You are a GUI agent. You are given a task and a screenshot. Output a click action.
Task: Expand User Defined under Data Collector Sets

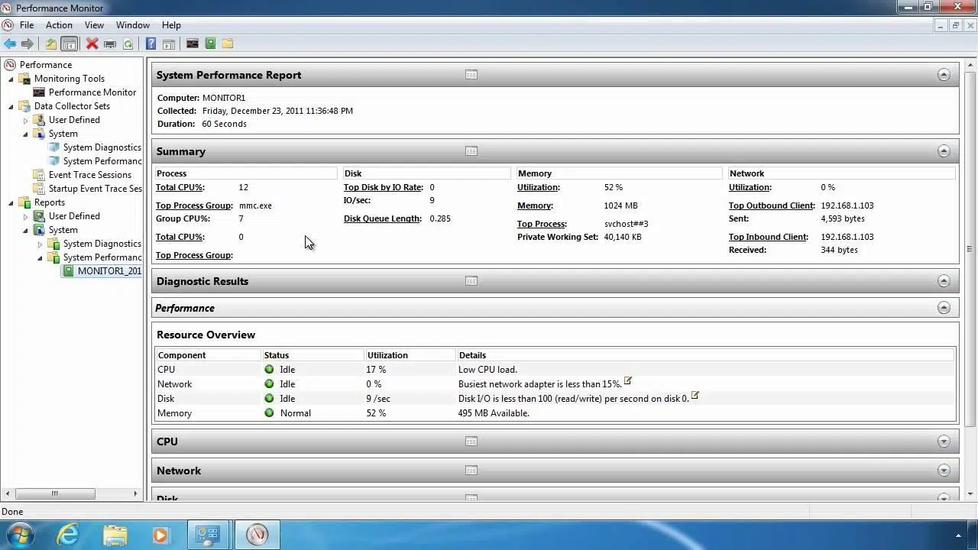[25, 120]
